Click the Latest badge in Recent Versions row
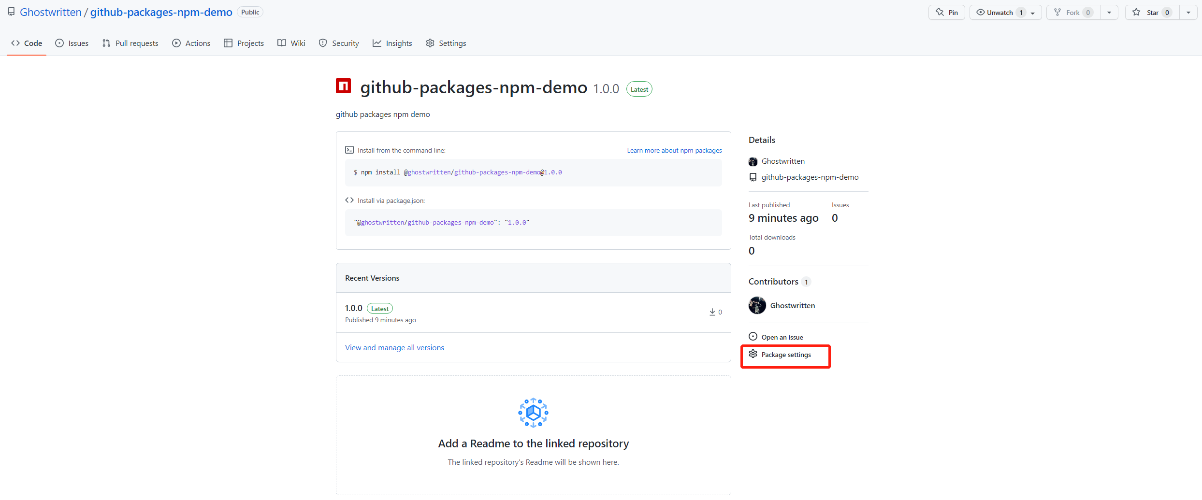Viewport: 1202px width, 500px height. (x=380, y=309)
